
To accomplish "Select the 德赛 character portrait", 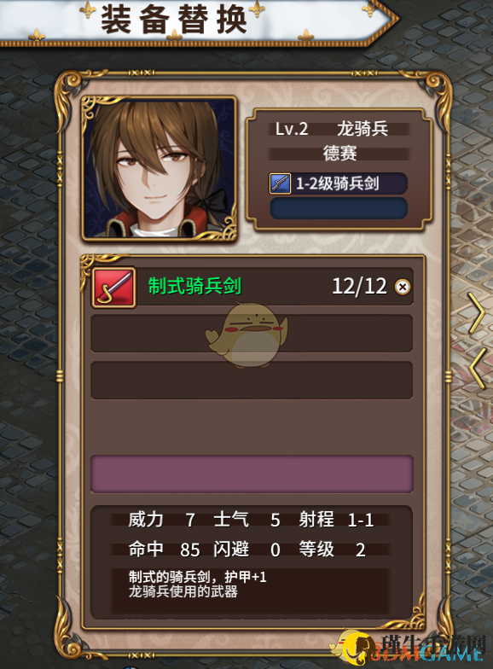I will click(x=159, y=168).
